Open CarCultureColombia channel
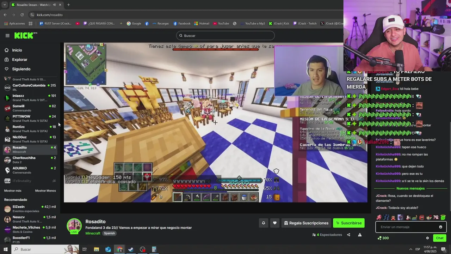The image size is (451, 254). point(30,87)
